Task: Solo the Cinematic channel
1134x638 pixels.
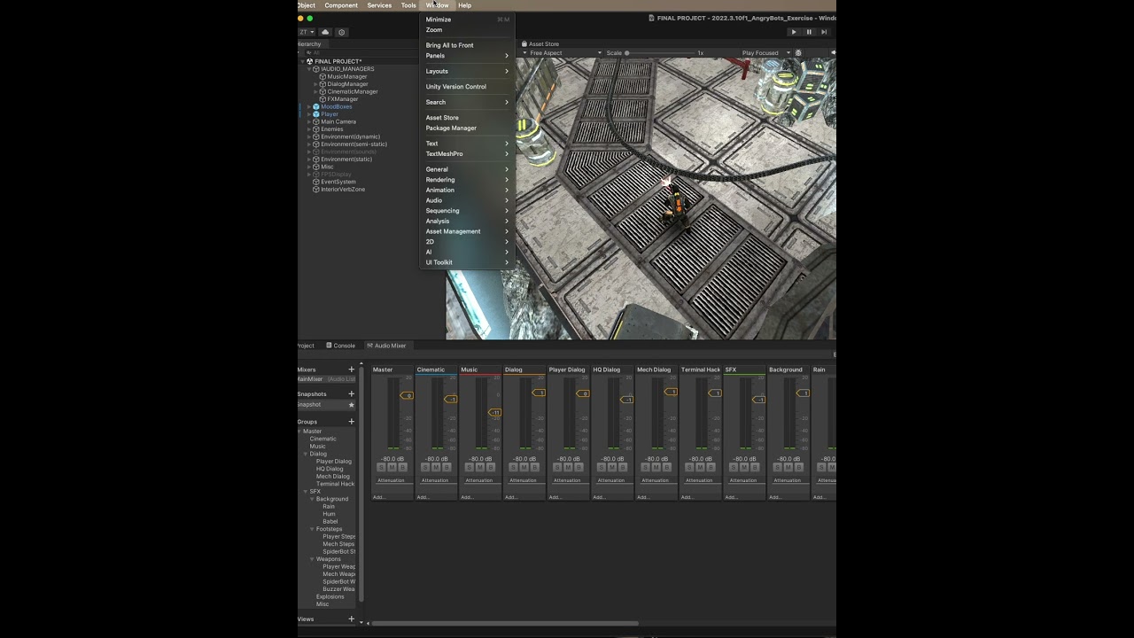Action: click(425, 467)
